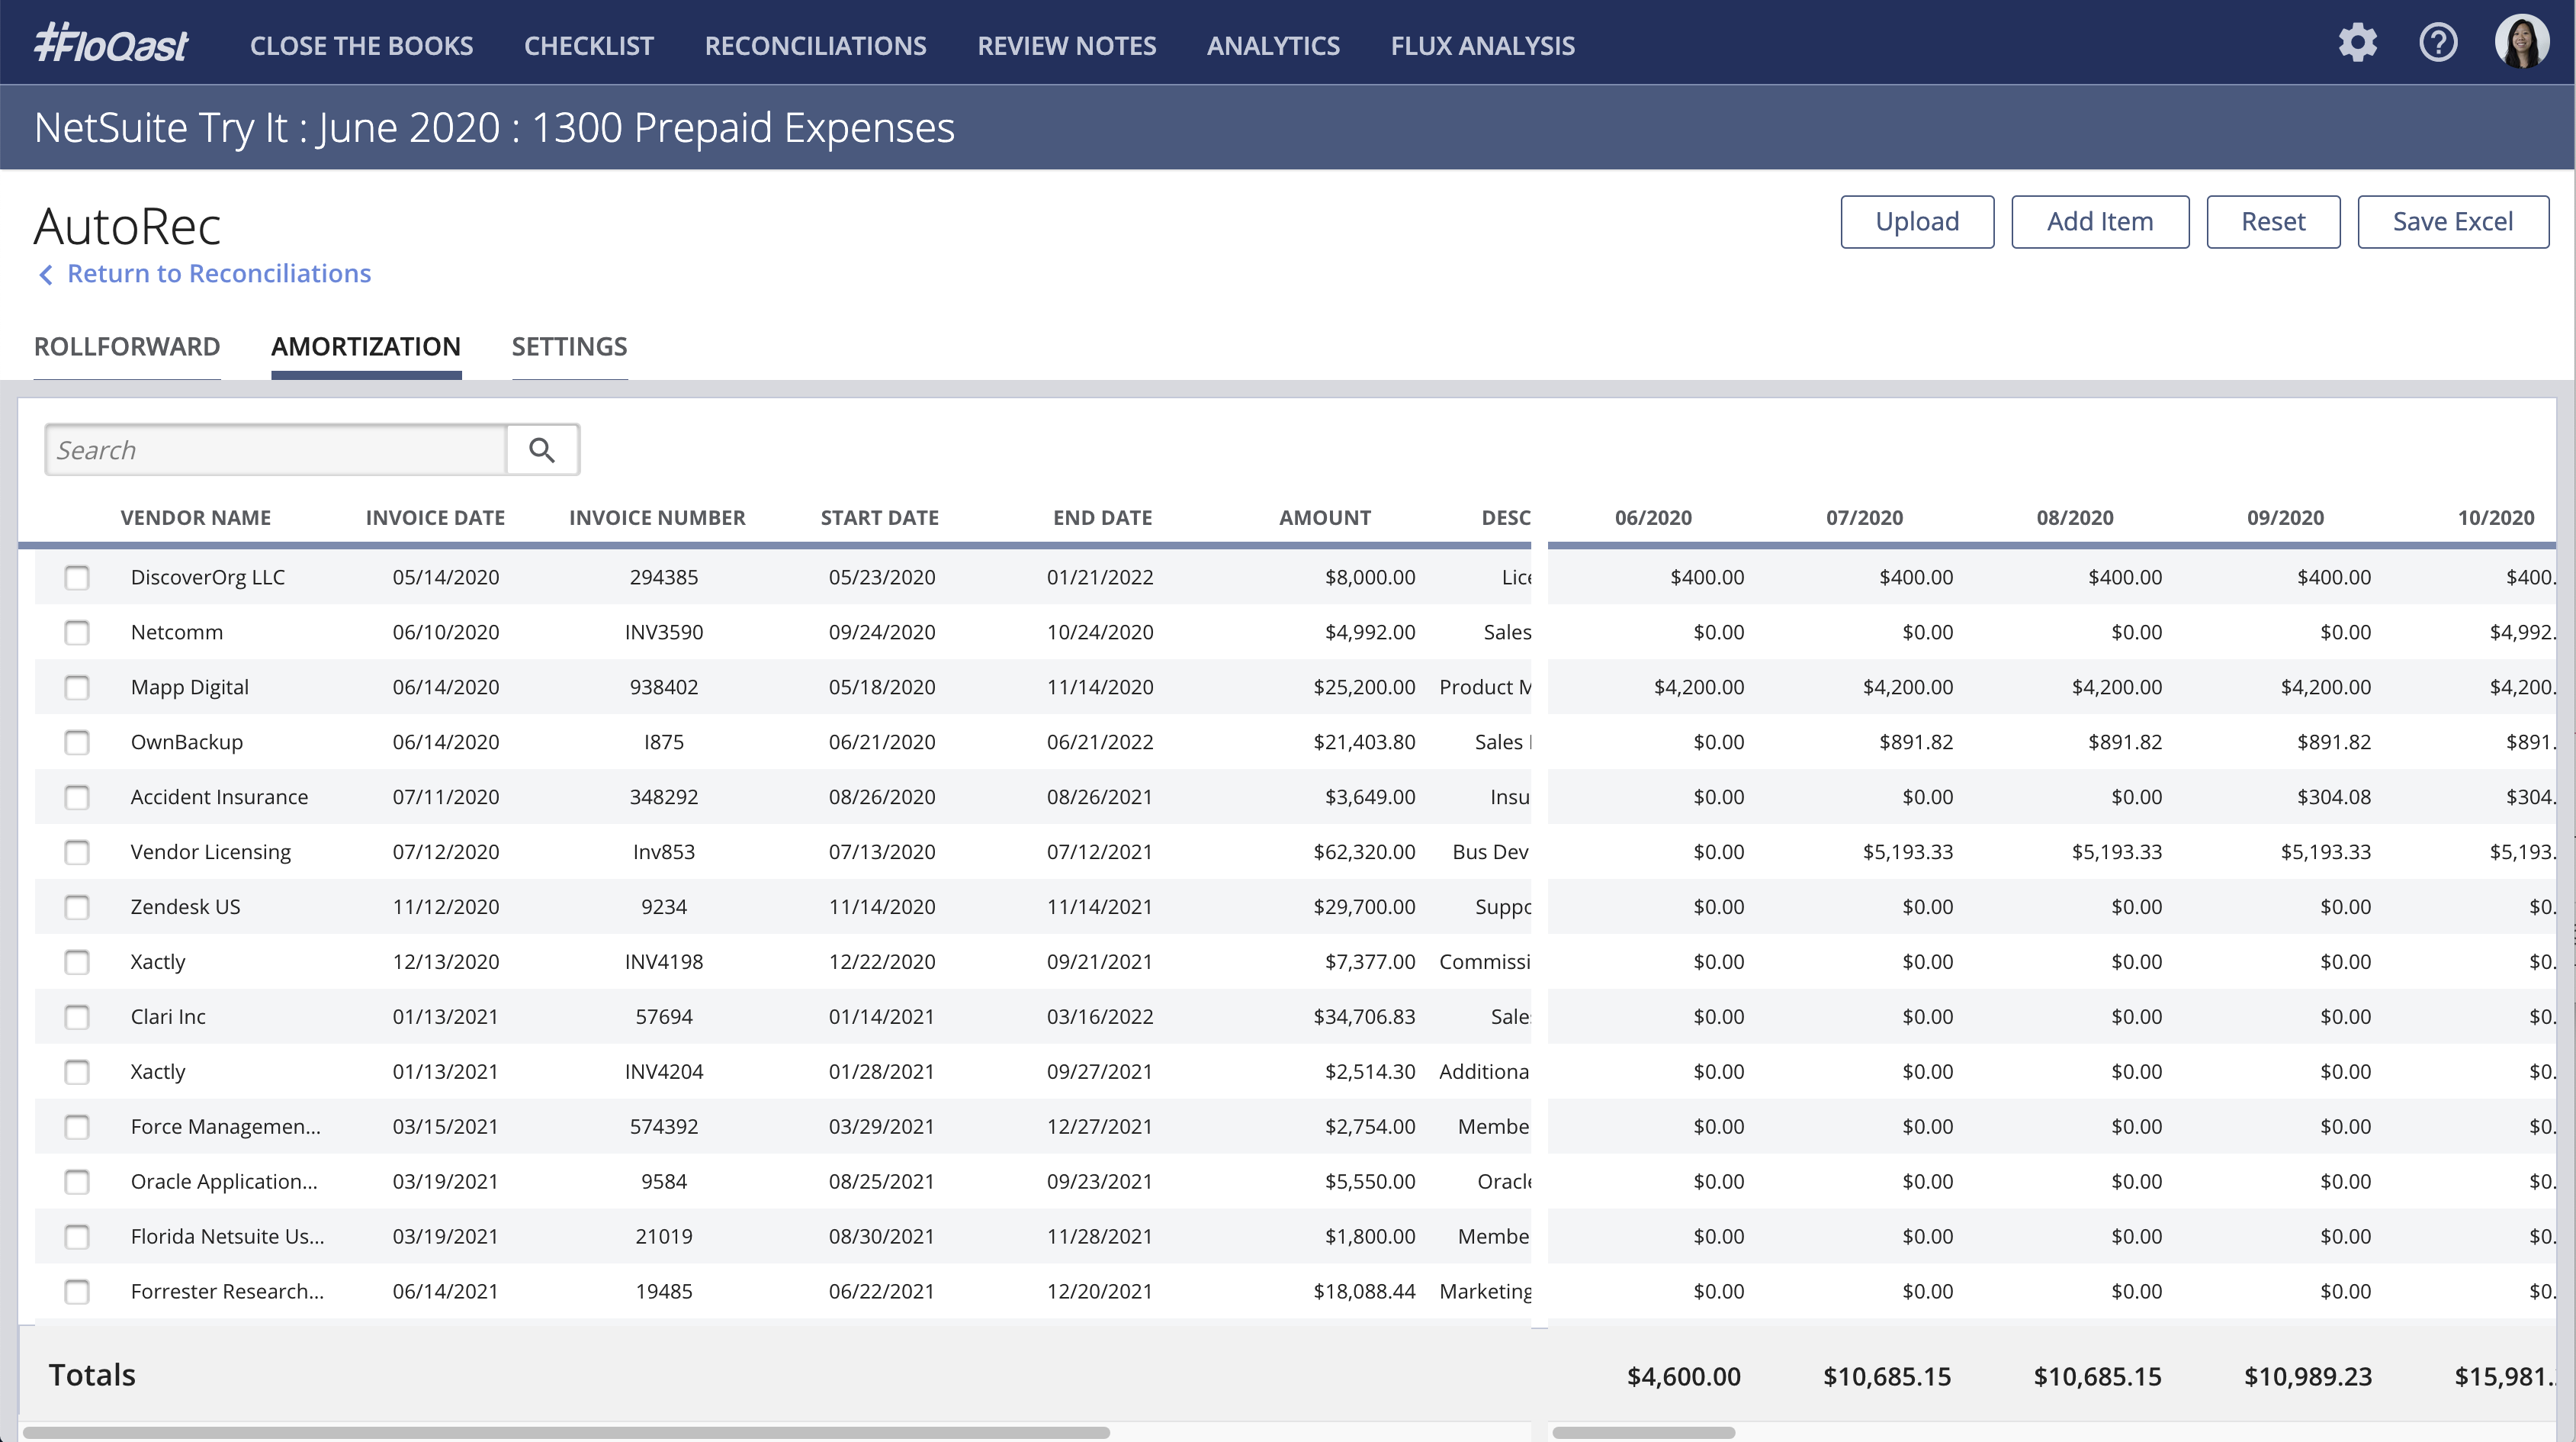Image resolution: width=2576 pixels, height=1442 pixels.
Task: Sort by the Invoice Number column header
Action: coord(657,517)
